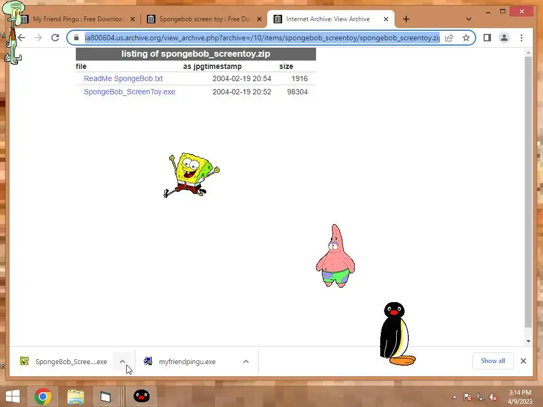The height and width of the screenshot is (407, 543).
Task: Click the white window taskbar icon
Action: (106, 396)
